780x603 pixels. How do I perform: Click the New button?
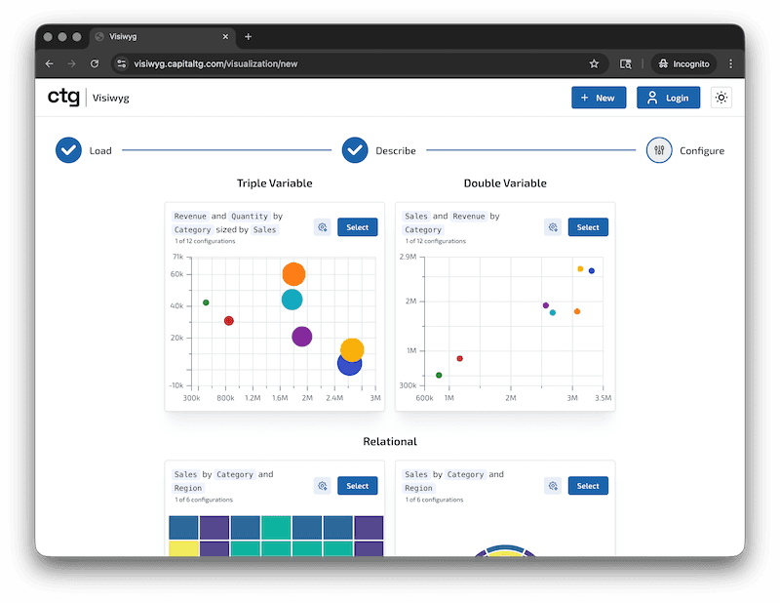[599, 98]
